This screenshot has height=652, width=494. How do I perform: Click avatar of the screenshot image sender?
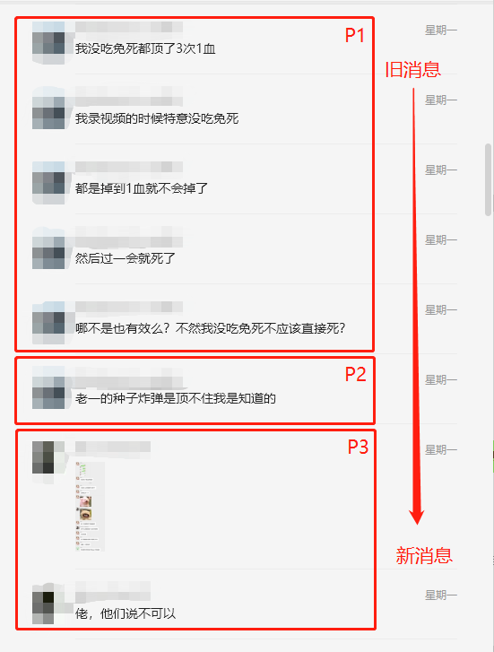[x=48, y=463]
